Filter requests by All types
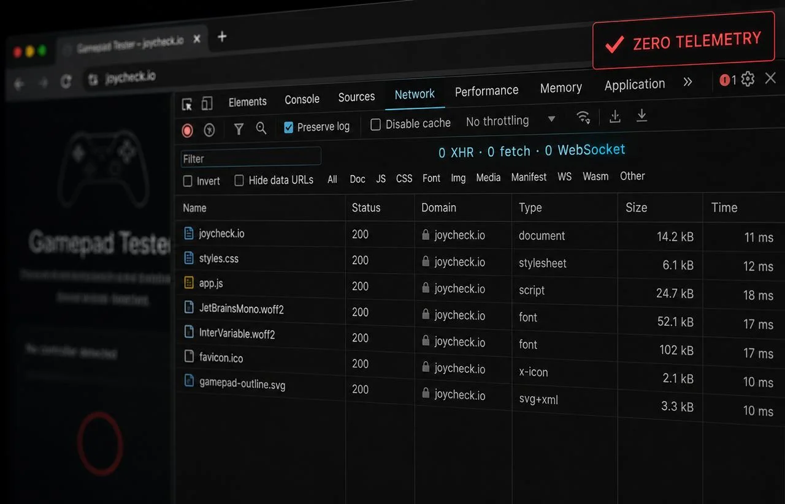785x504 pixels. (x=332, y=179)
